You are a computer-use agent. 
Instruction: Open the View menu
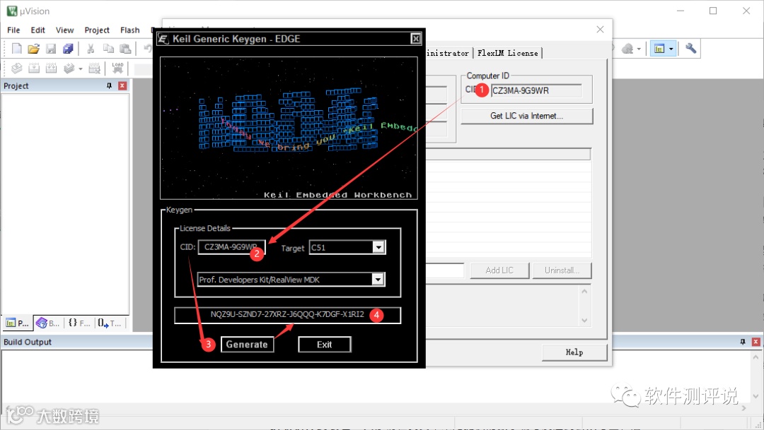coord(64,30)
